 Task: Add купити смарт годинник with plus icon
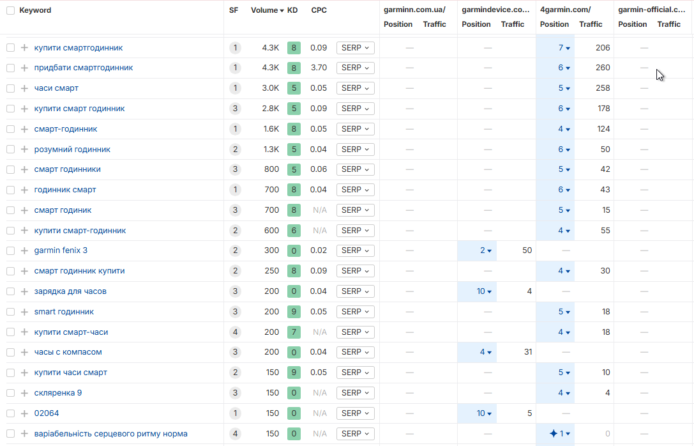click(x=24, y=109)
